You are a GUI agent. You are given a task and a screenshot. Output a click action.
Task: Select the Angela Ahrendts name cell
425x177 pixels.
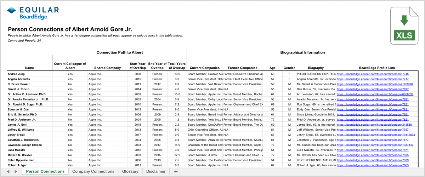(30, 79)
